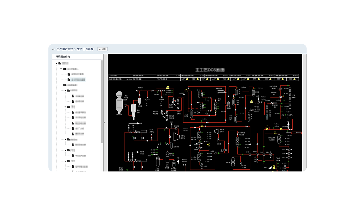
Task: Click the 返回 back button
Action: pyautogui.click(x=102, y=49)
